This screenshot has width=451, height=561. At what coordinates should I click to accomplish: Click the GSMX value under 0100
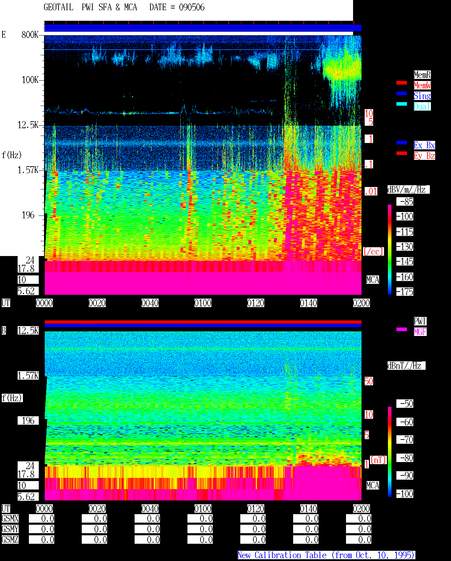point(200,518)
